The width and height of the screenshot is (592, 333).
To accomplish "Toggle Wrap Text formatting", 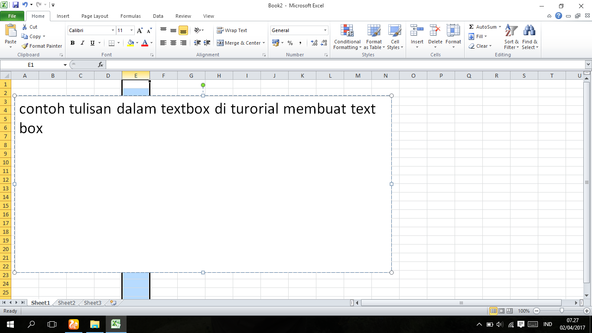I will tap(232, 30).
